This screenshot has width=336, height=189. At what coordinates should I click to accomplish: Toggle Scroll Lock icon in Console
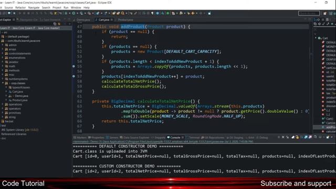297,137
